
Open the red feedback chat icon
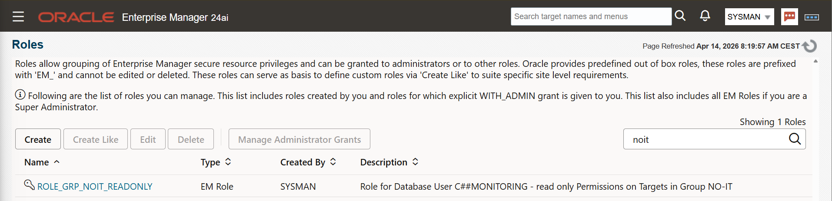(789, 17)
